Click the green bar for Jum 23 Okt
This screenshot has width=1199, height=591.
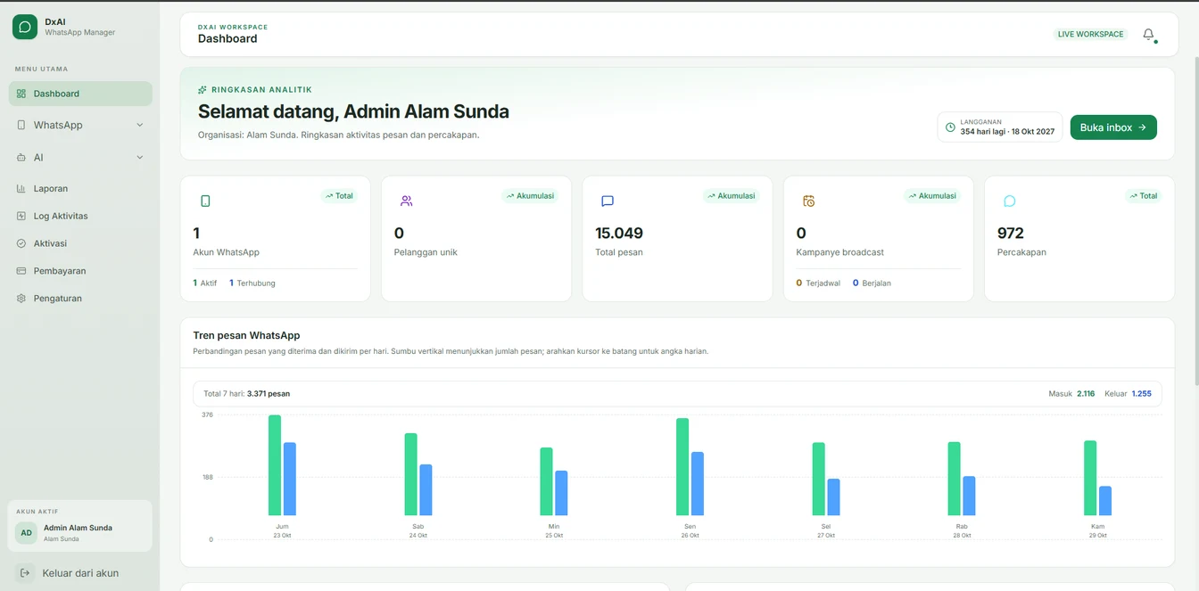click(275, 465)
